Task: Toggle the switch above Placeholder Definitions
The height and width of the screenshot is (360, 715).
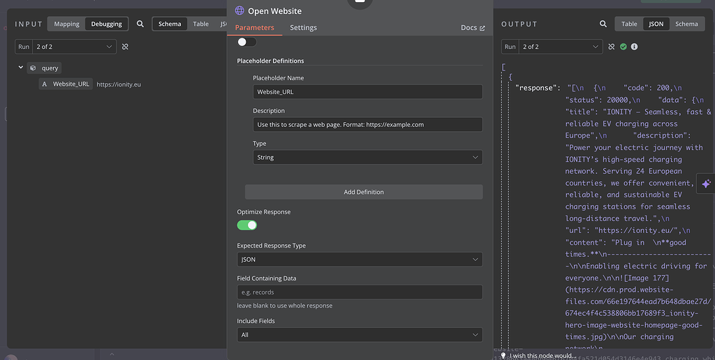Action: (x=246, y=42)
